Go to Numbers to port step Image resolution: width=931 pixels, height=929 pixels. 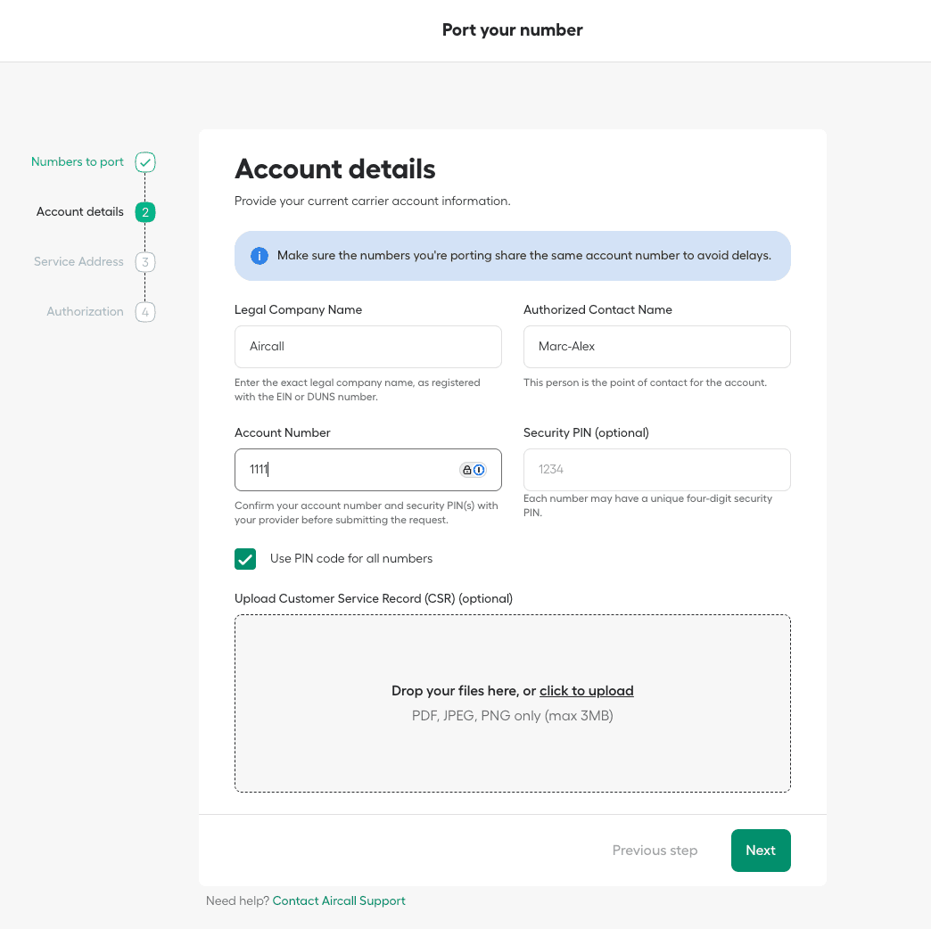(x=78, y=162)
